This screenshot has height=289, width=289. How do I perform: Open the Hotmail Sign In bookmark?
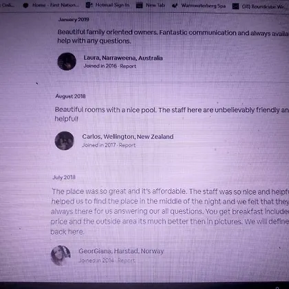tap(107, 5)
